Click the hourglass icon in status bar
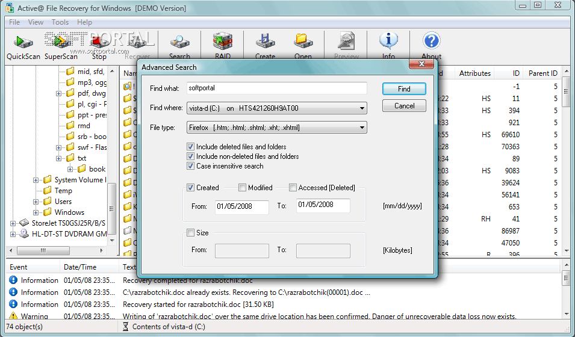The height and width of the screenshot is (337, 575). 125,327
